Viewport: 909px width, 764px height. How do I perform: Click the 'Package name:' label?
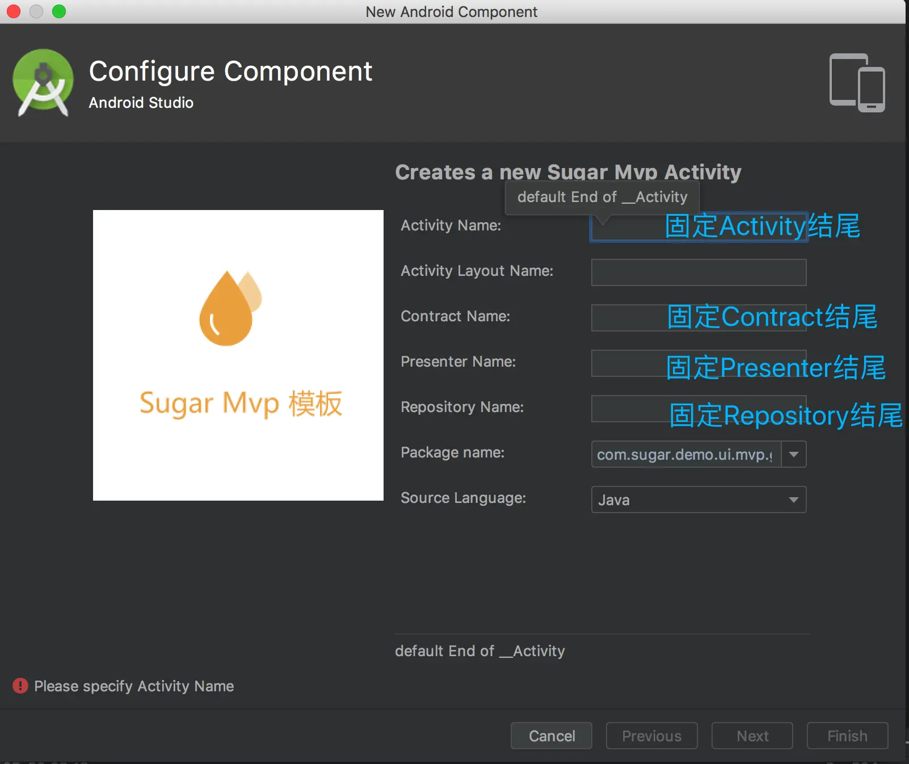[x=452, y=452]
